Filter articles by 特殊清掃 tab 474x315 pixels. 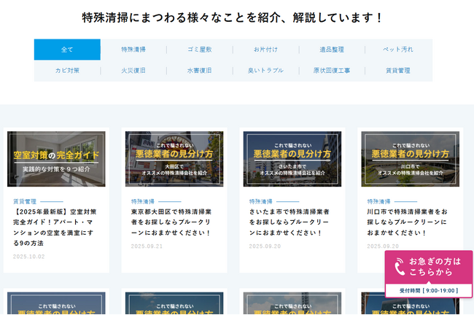pyautogui.click(x=133, y=50)
